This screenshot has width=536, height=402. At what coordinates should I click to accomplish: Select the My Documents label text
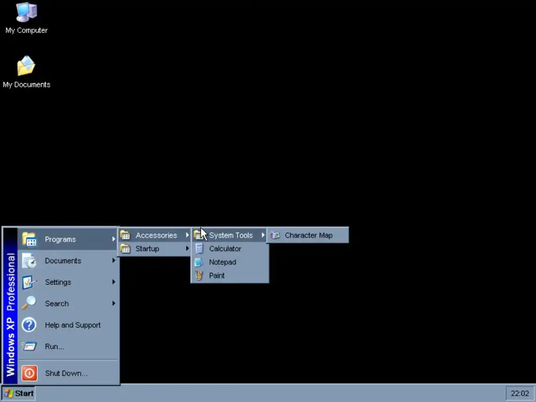[x=26, y=84]
